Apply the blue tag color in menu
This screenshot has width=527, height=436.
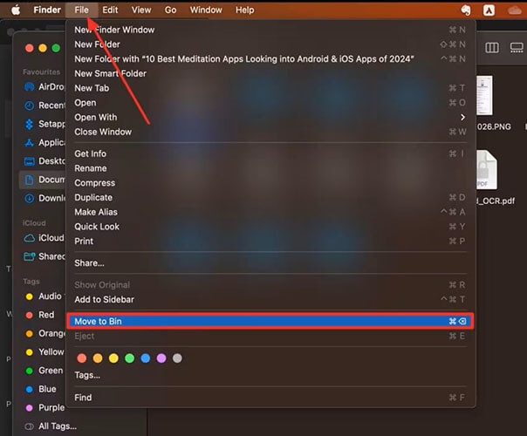(x=146, y=358)
